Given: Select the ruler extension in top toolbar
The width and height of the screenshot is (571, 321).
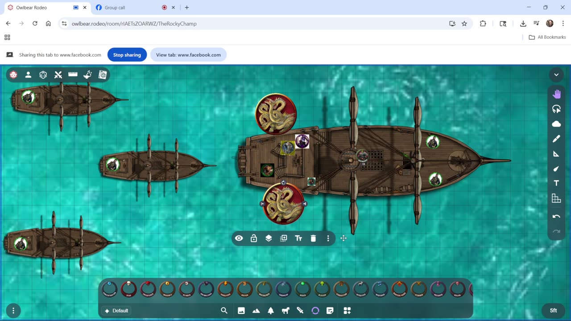Looking at the screenshot, I should coord(73,74).
